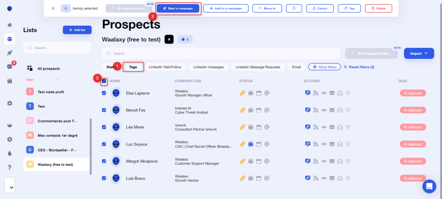Click Add to a campaign button
The image size is (442, 199).
pos(226,9)
